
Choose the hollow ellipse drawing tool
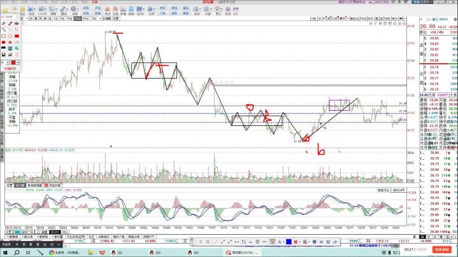(10, 36)
